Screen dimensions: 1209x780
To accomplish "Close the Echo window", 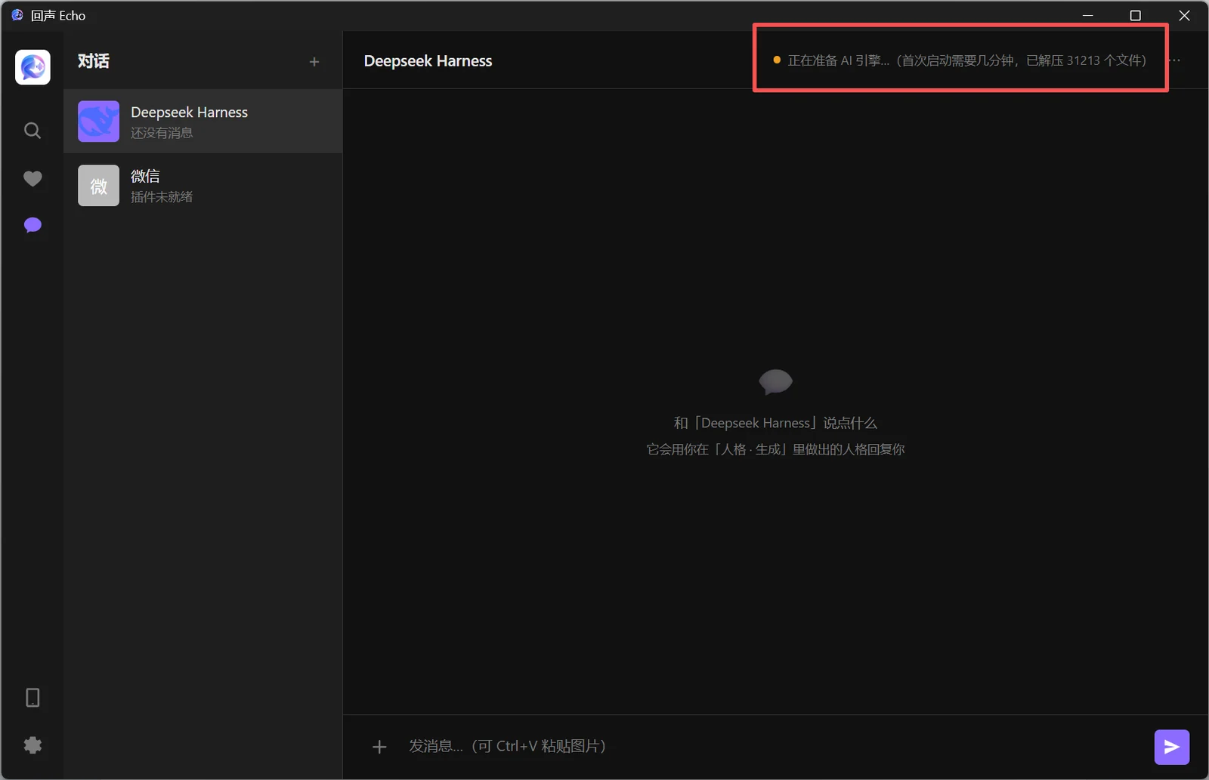I will point(1184,15).
